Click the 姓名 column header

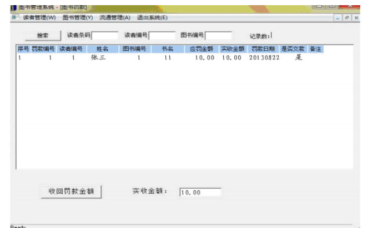pos(103,49)
